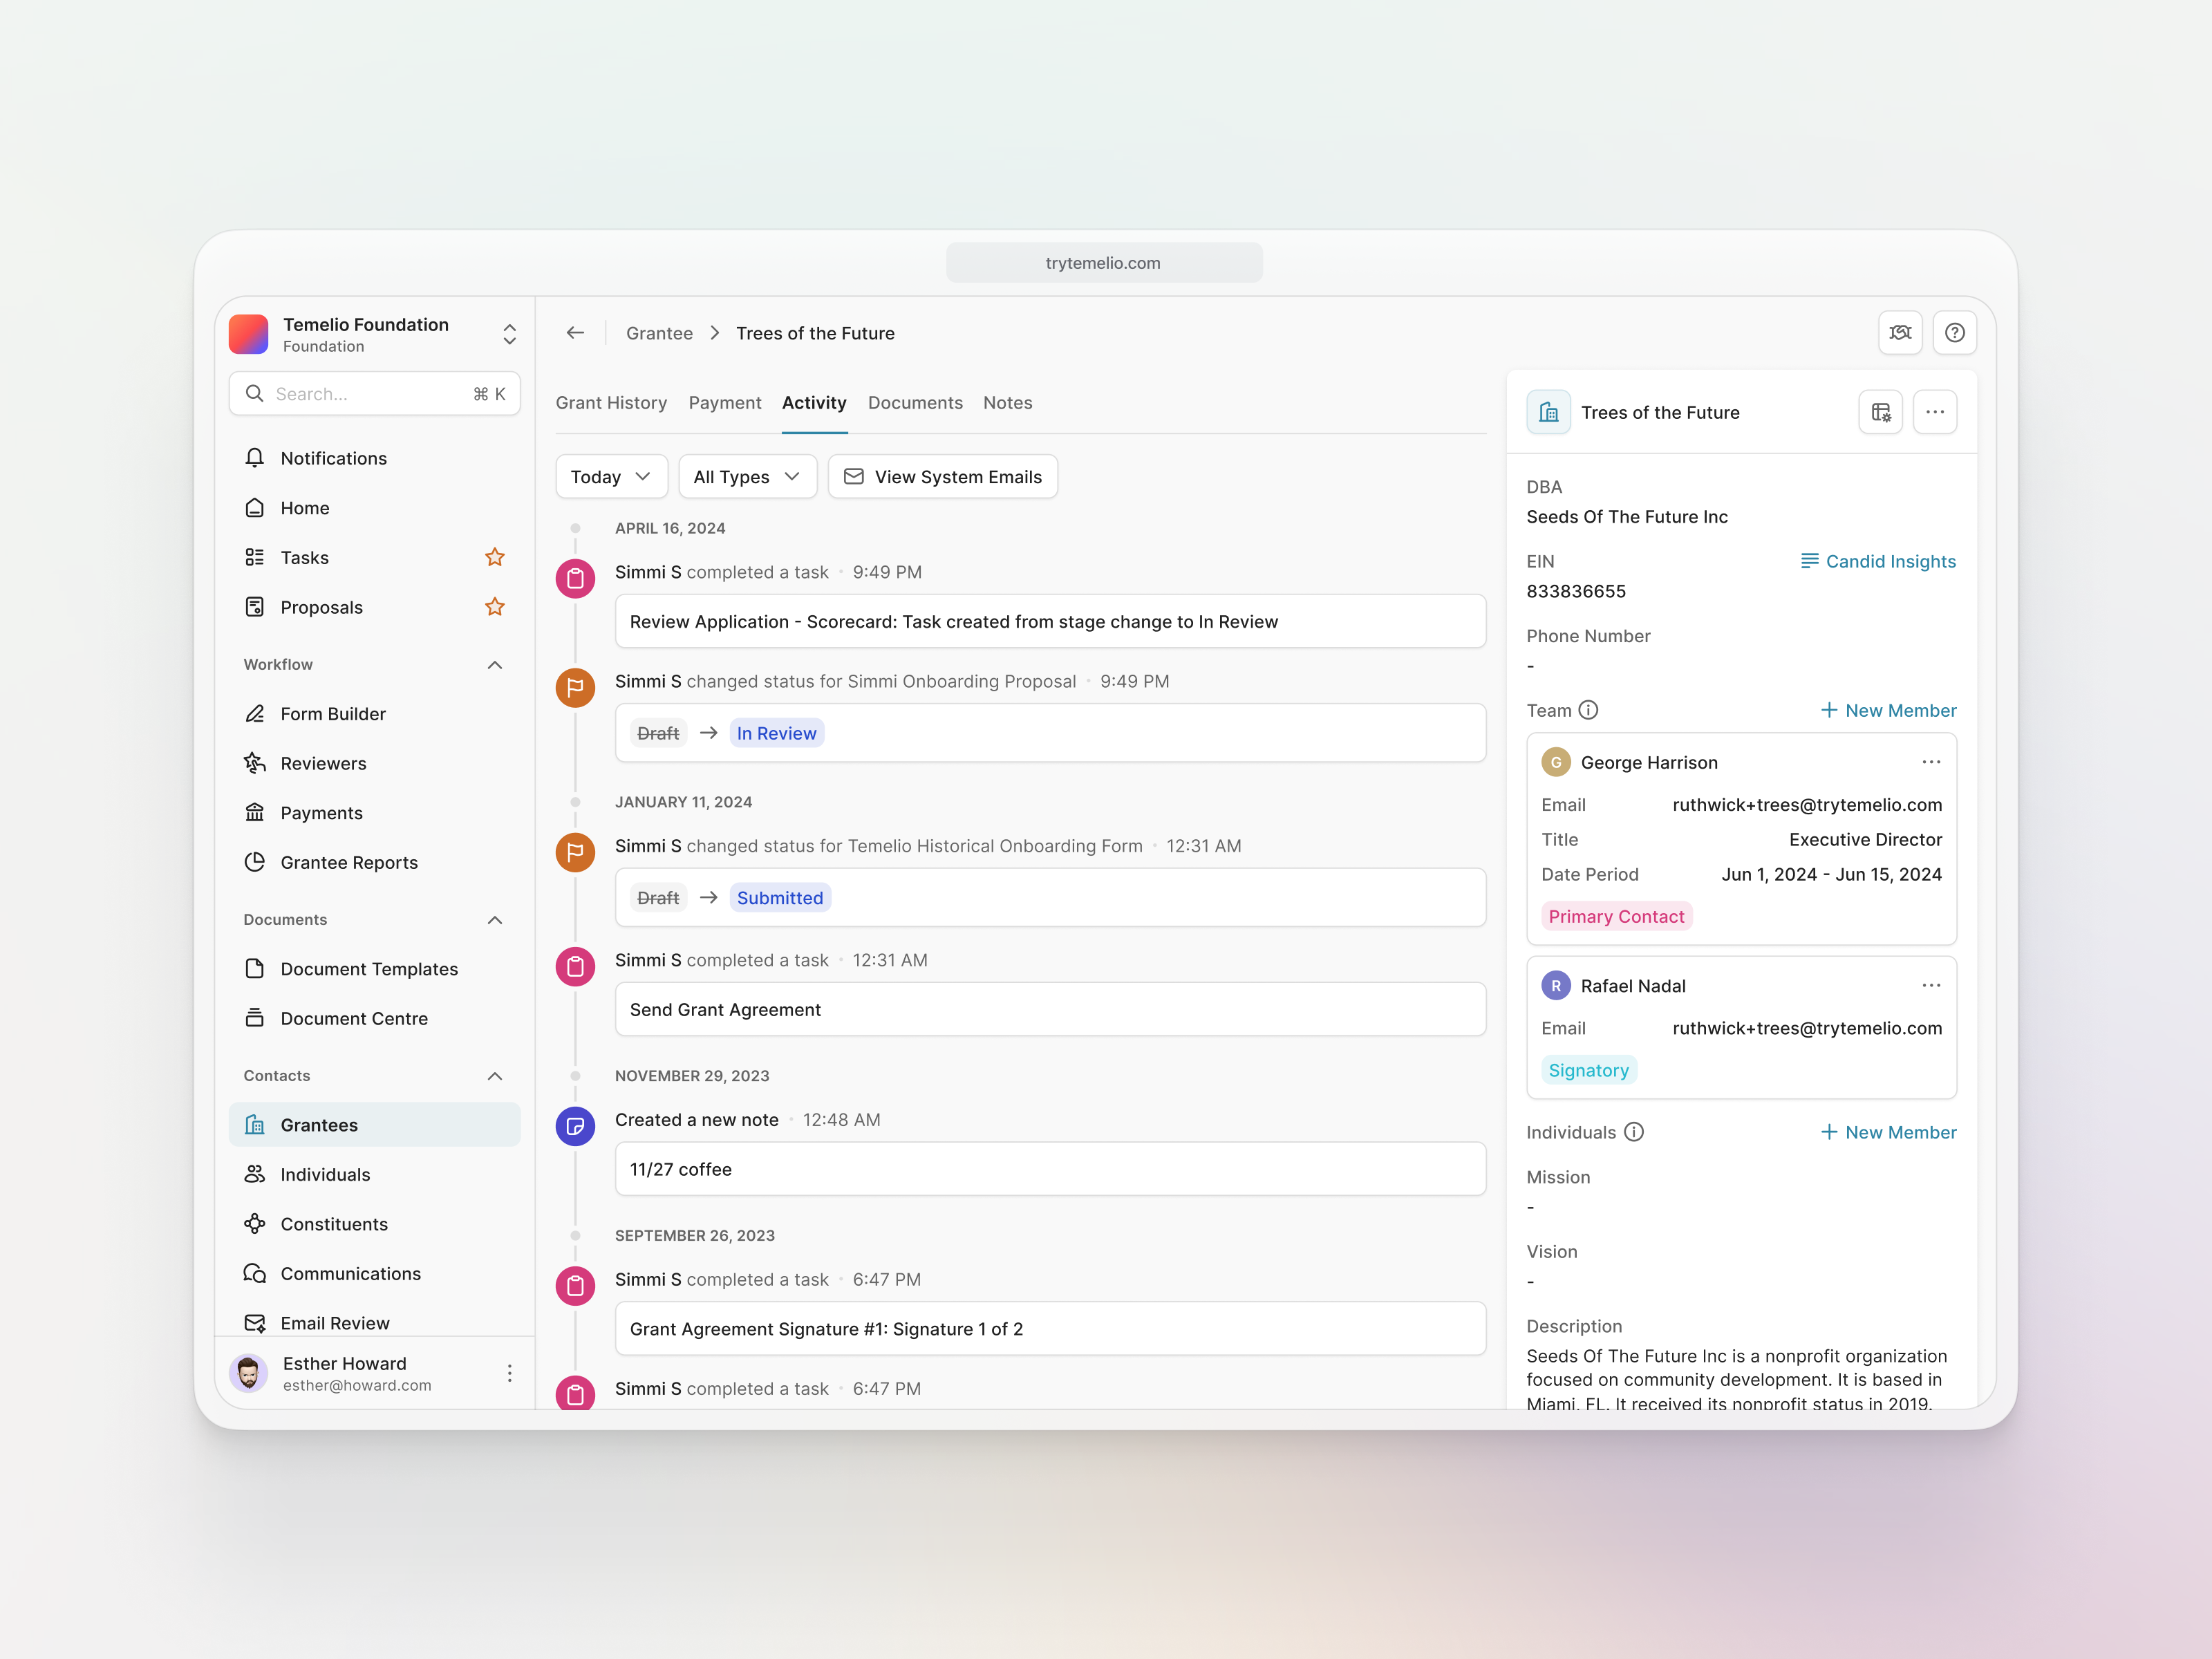Open the 11/27 coffee note
Viewport: 2212px width, 1659px height.
click(x=1050, y=1170)
